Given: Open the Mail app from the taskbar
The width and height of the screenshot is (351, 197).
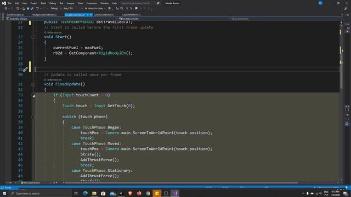Looking at the screenshot, I should [112, 193].
